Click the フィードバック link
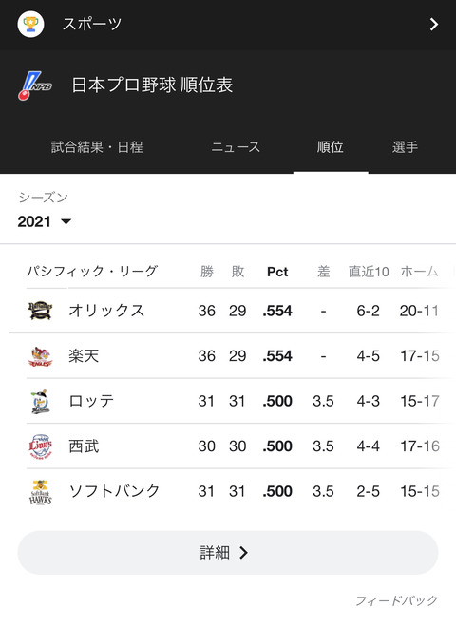 click(x=396, y=600)
